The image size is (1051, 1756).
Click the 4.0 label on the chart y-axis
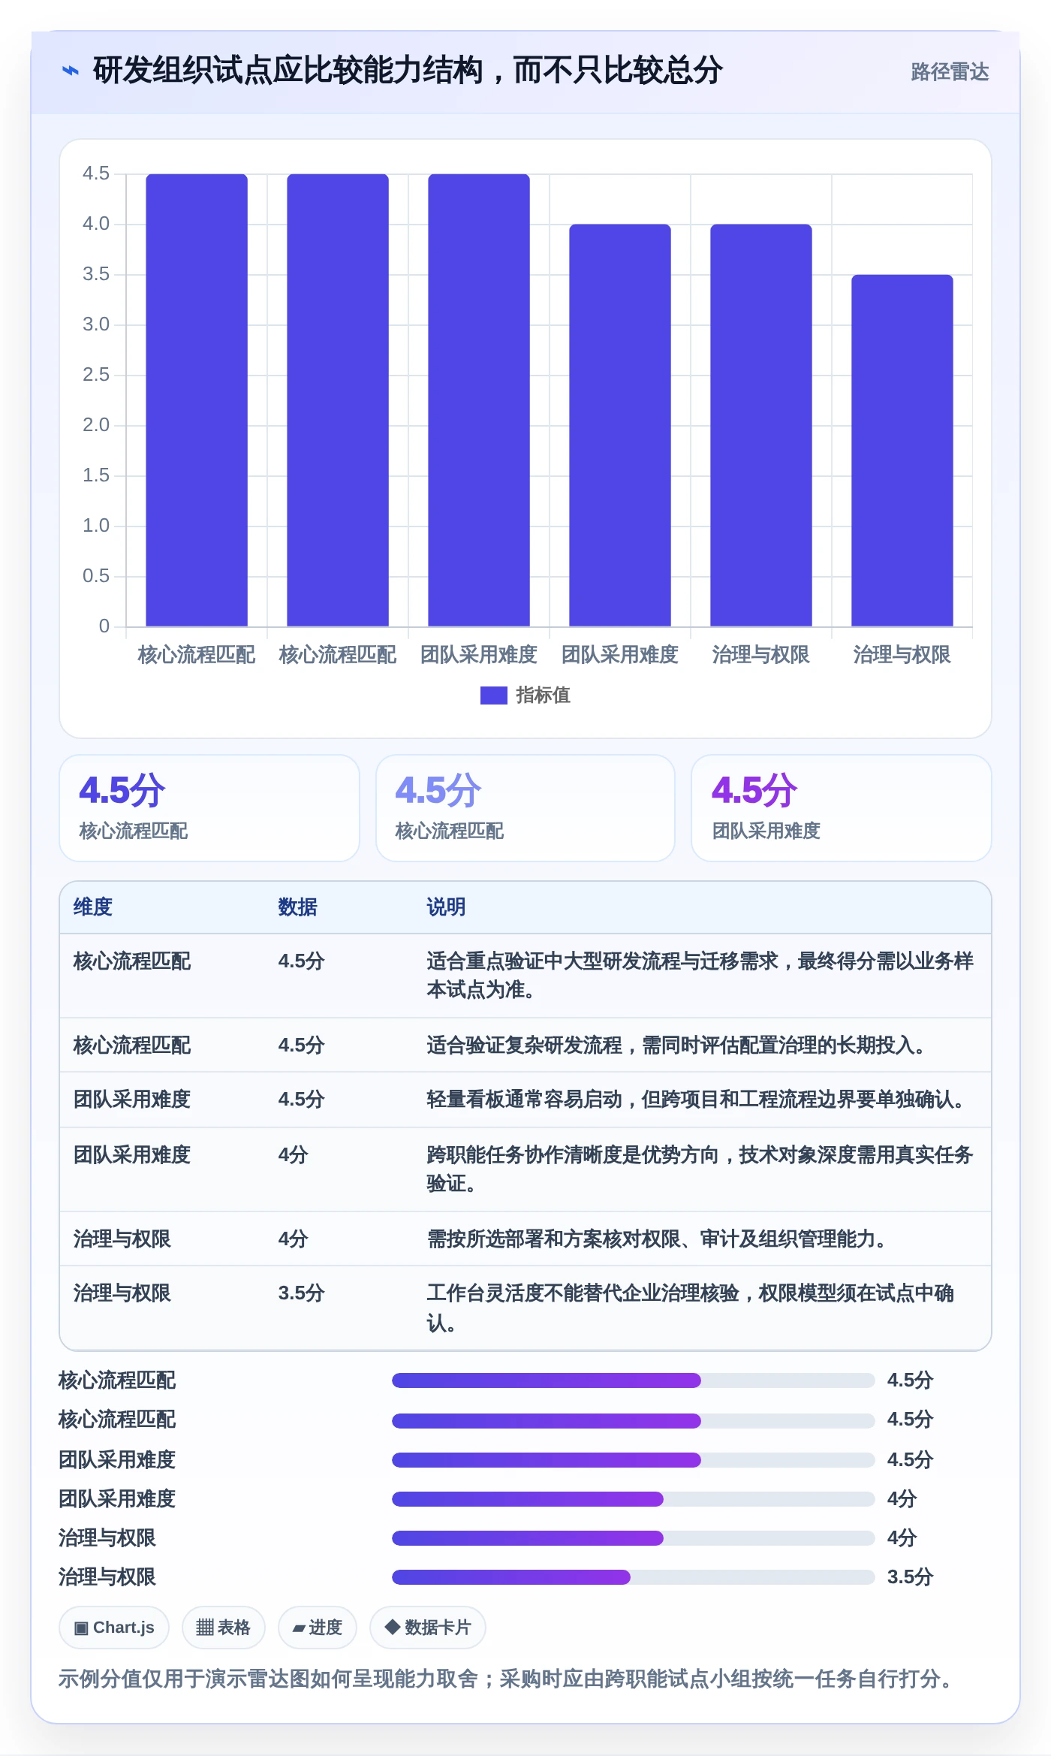(95, 224)
